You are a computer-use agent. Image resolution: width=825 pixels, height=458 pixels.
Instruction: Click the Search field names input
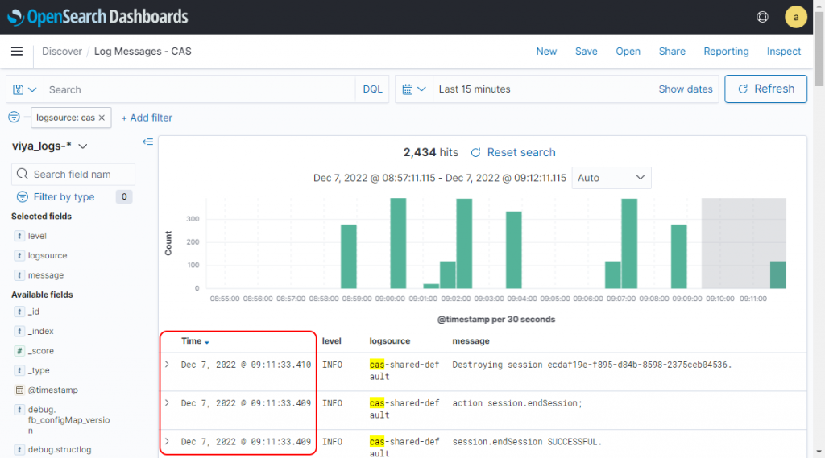pos(81,175)
